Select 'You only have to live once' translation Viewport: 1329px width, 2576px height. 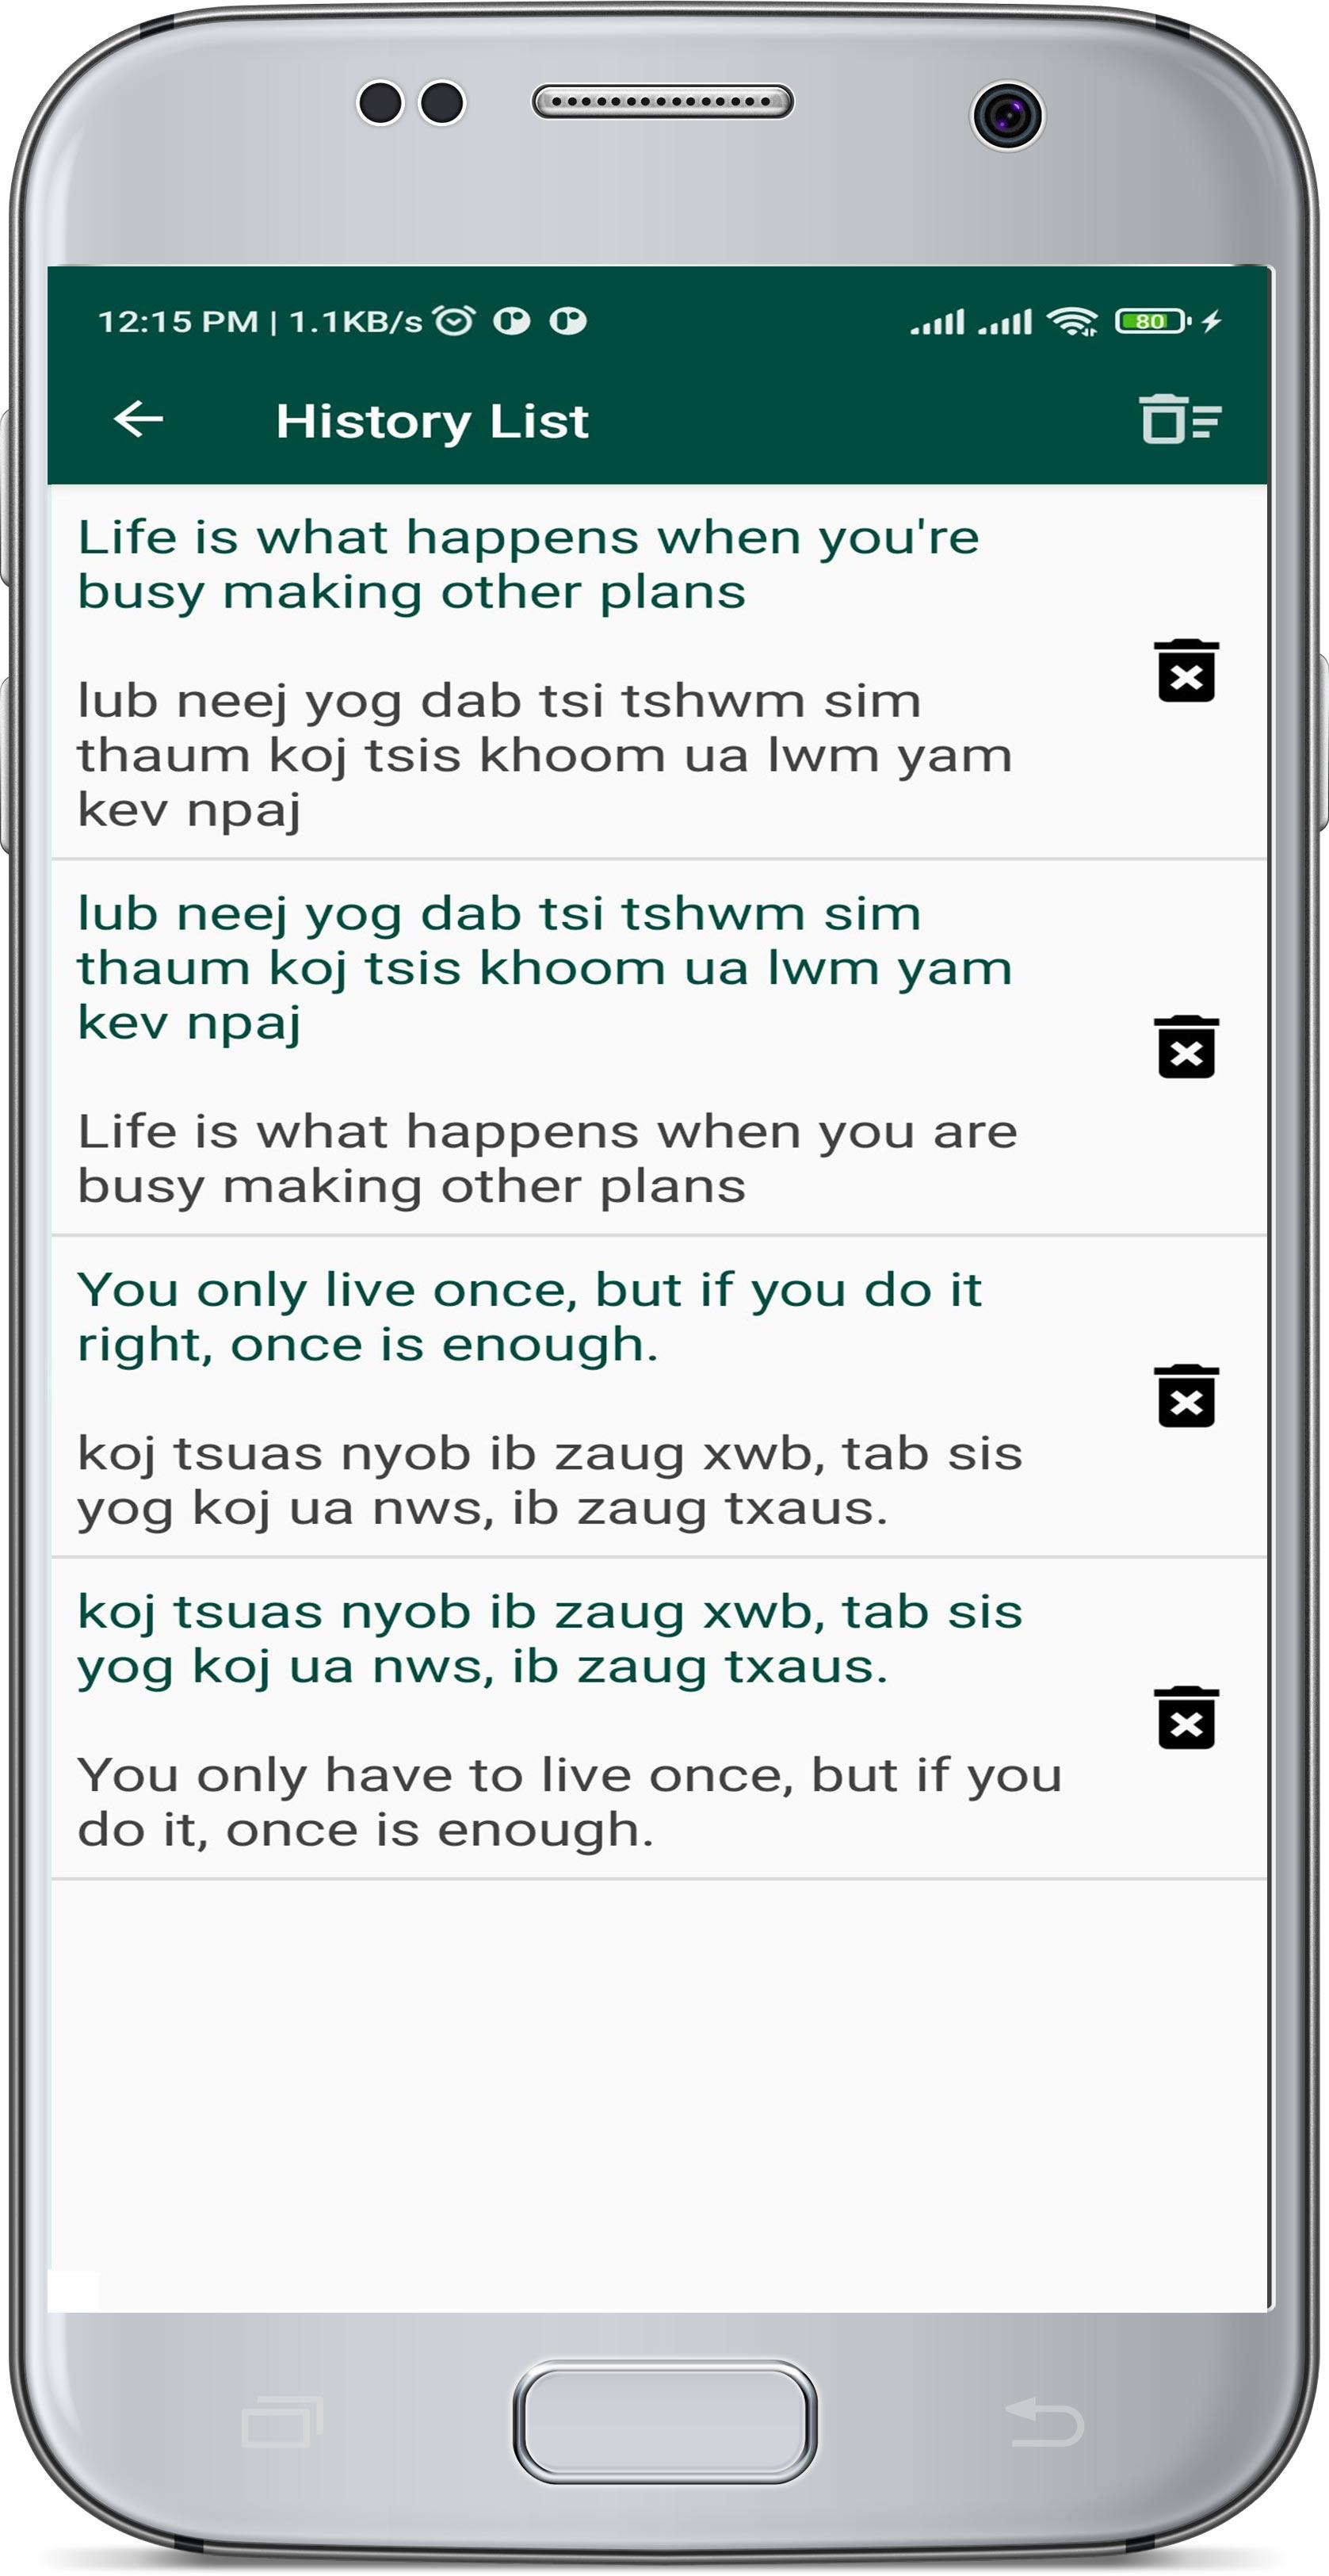click(570, 1802)
